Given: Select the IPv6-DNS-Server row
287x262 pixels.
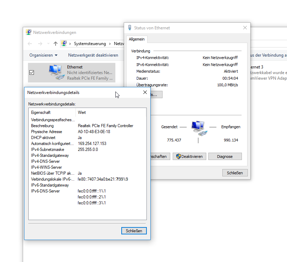Looking at the screenshot, I should coord(87,191).
